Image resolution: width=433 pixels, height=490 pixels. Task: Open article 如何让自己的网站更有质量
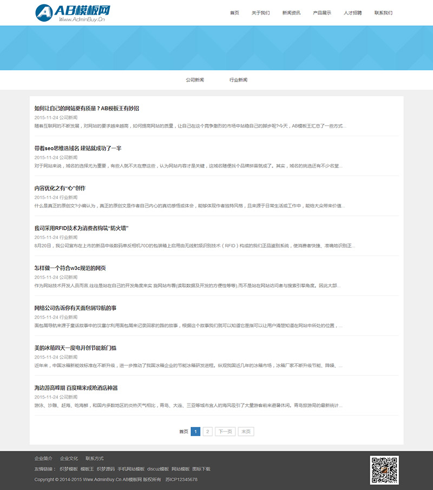[x=87, y=108]
